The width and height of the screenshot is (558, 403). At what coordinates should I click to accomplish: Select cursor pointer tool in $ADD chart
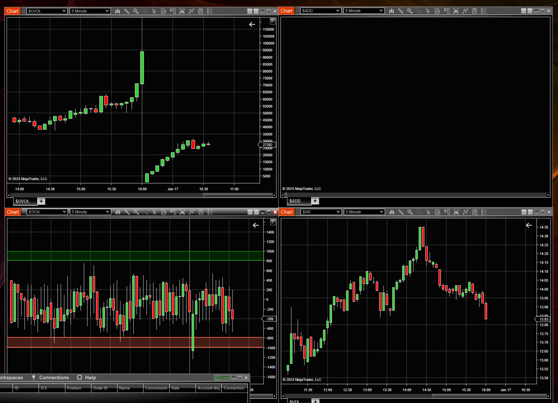(428, 11)
